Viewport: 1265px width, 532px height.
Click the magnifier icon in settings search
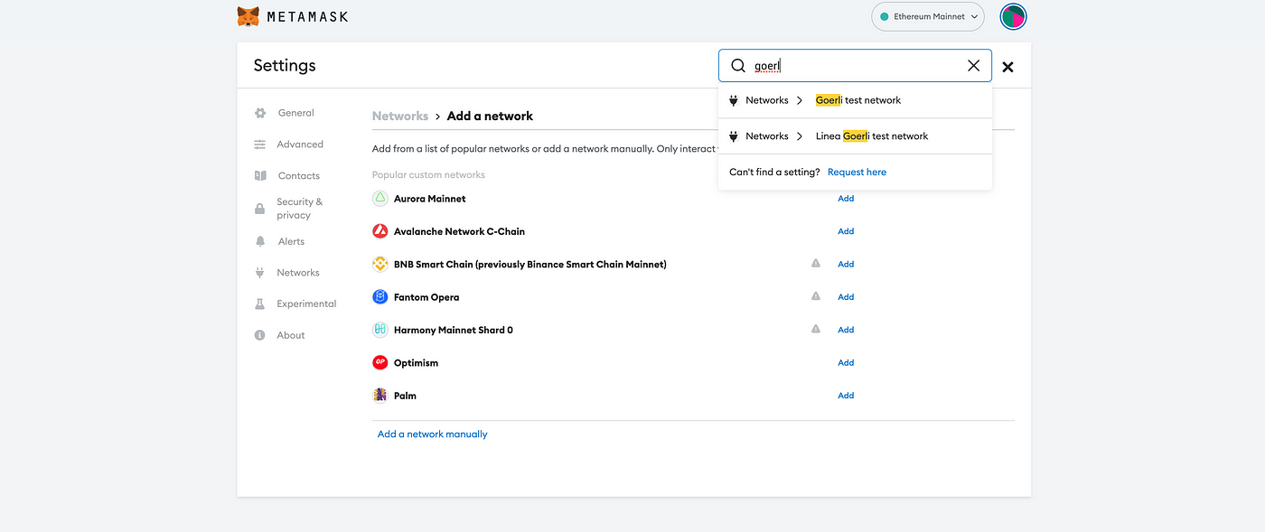coord(738,65)
